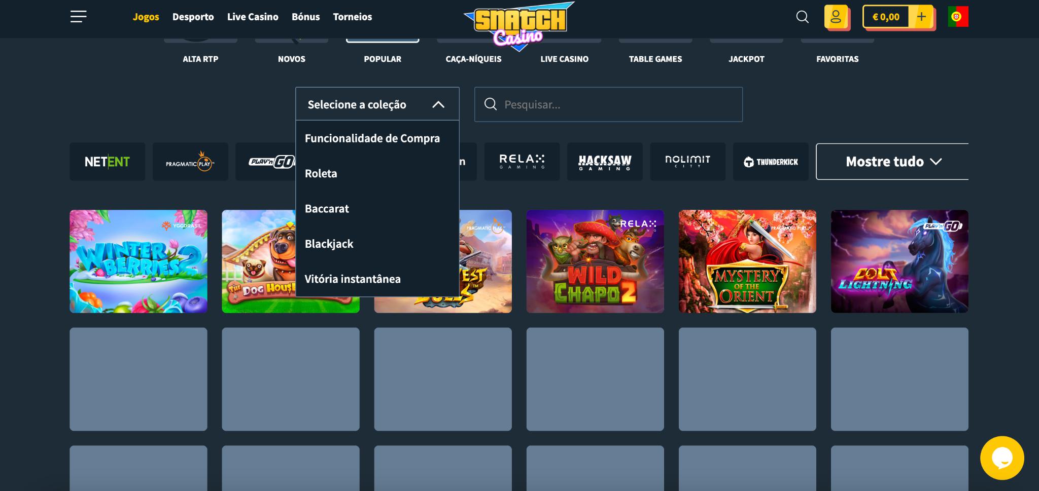Click the header search magnifier icon

pyautogui.click(x=802, y=17)
